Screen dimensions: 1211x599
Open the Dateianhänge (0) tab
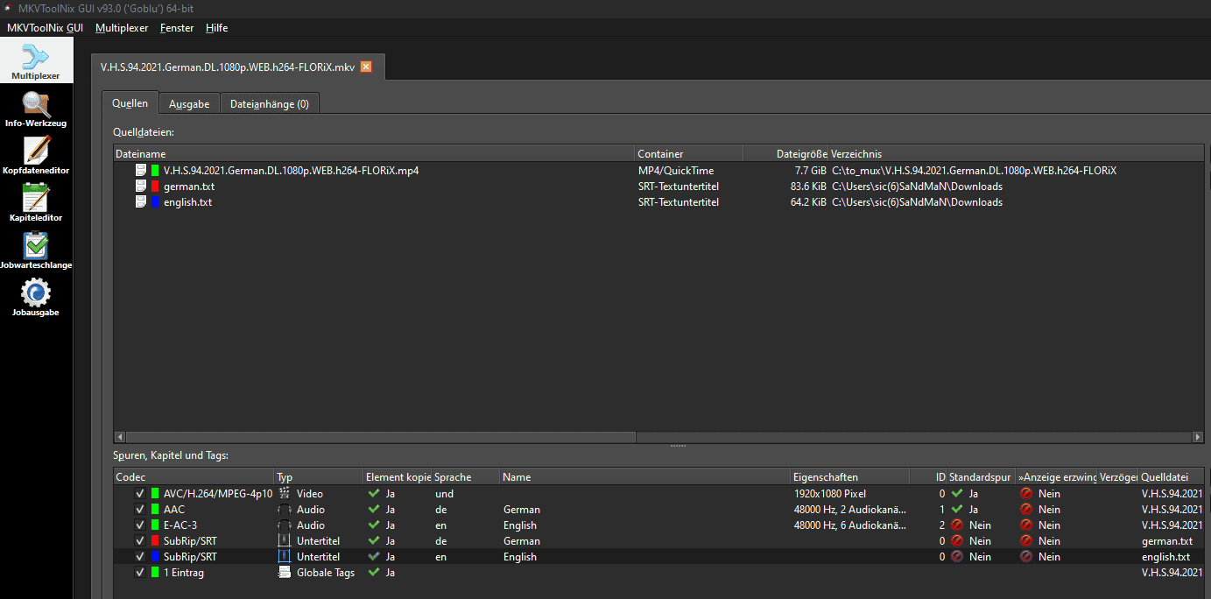(x=269, y=103)
